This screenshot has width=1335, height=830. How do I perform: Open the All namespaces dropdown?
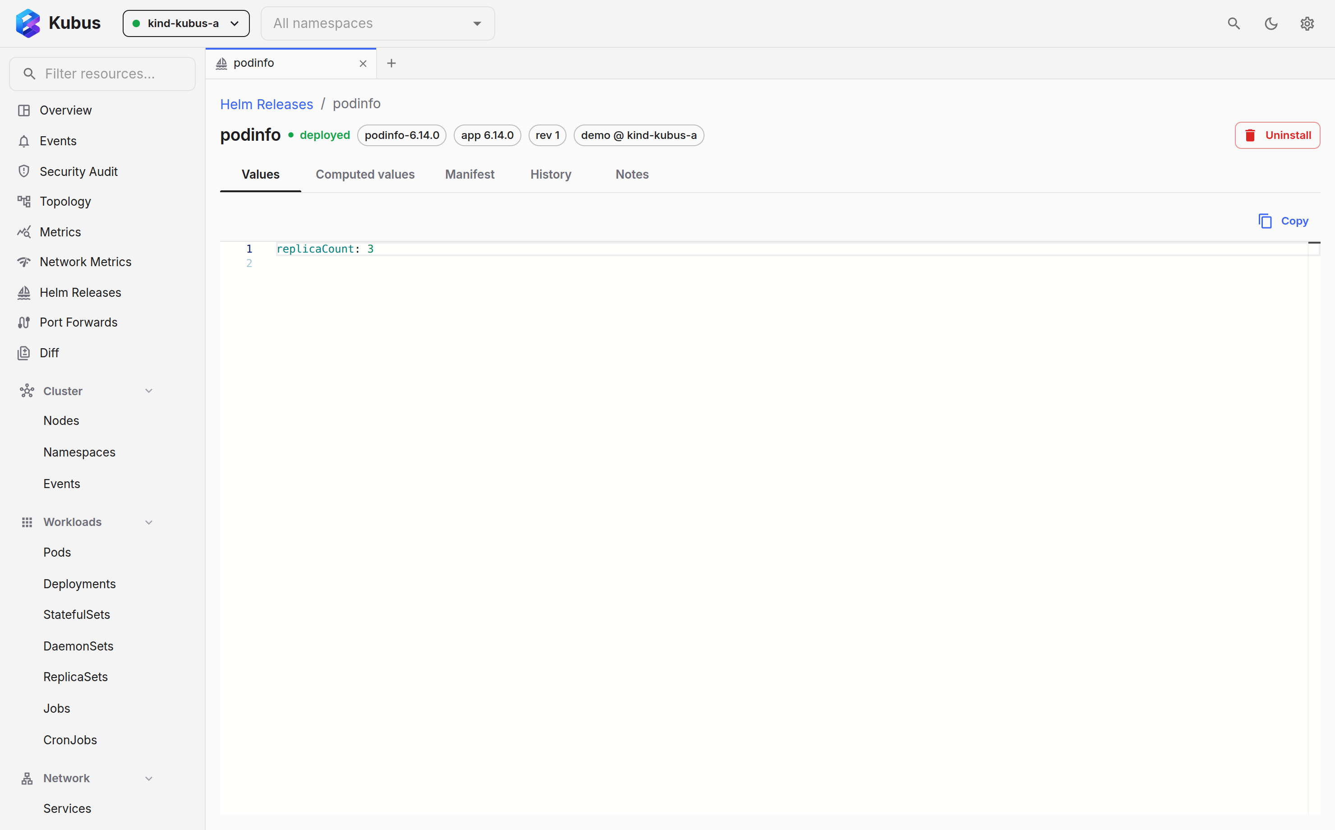click(377, 23)
